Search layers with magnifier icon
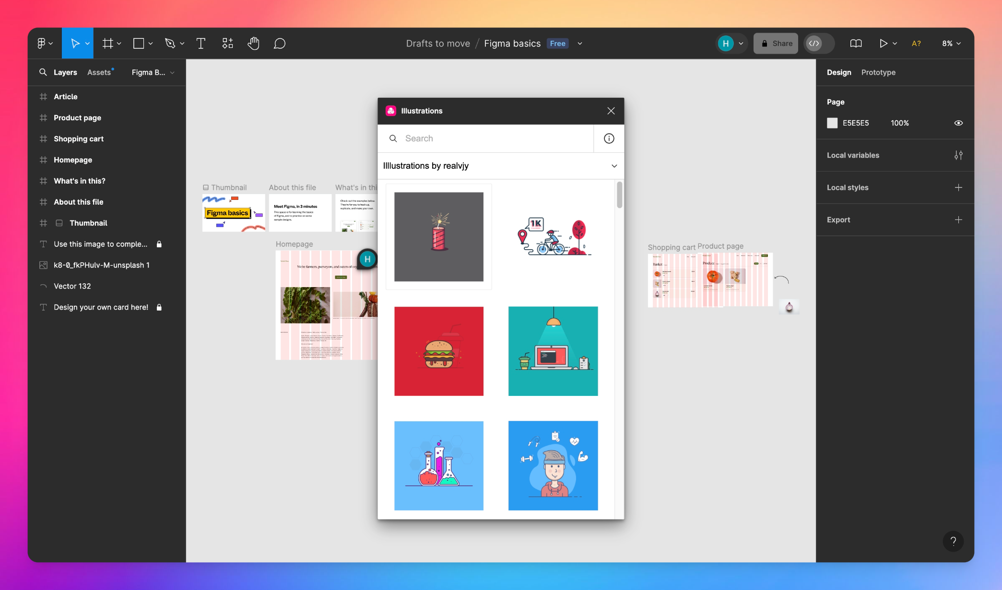The height and width of the screenshot is (590, 1002). (43, 72)
